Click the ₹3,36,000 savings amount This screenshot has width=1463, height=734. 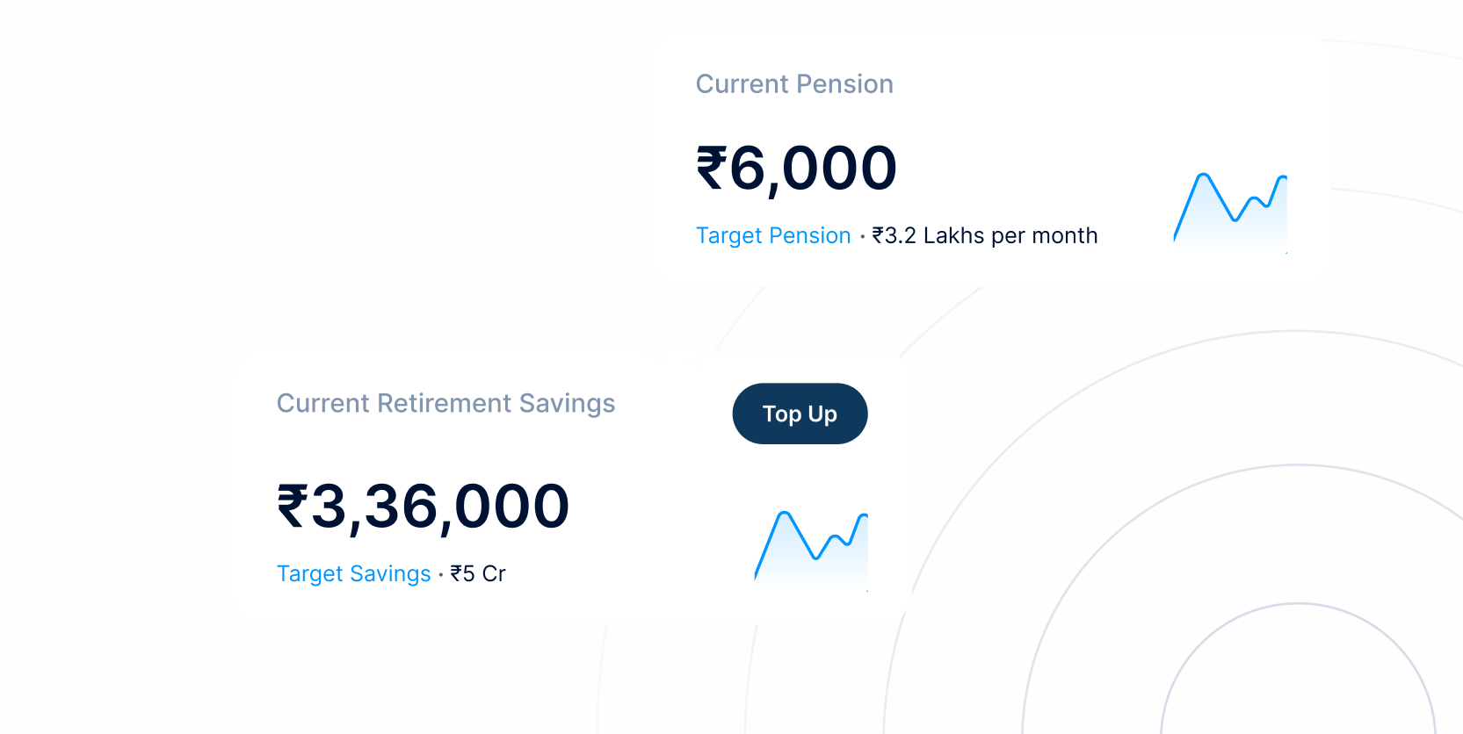pyautogui.click(x=424, y=507)
